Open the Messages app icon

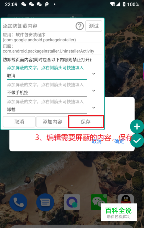(x=45, y=202)
